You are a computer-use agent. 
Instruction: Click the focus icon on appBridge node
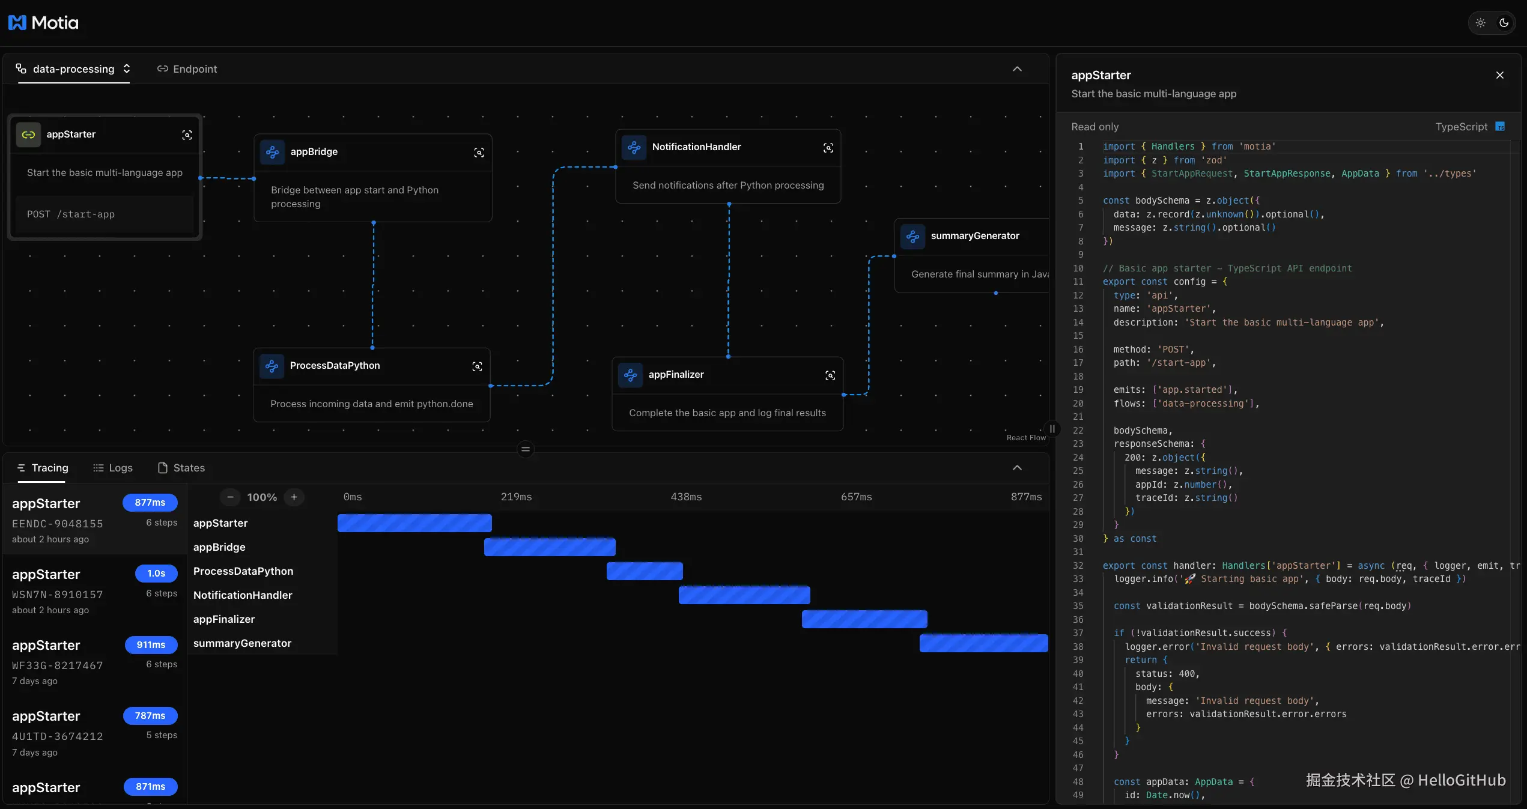point(479,153)
